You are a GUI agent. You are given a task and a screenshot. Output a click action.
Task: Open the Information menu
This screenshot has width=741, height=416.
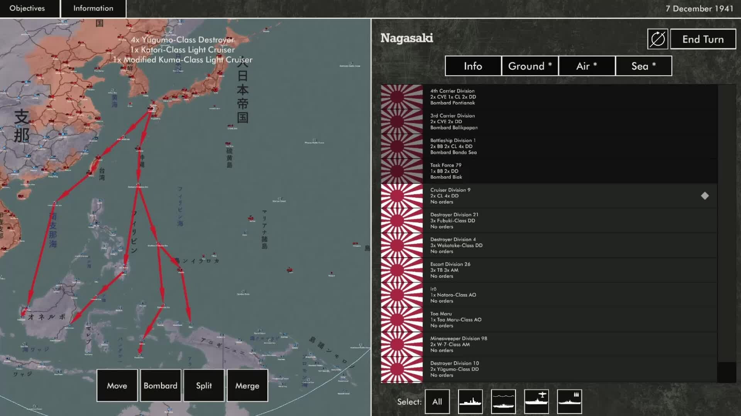(93, 8)
